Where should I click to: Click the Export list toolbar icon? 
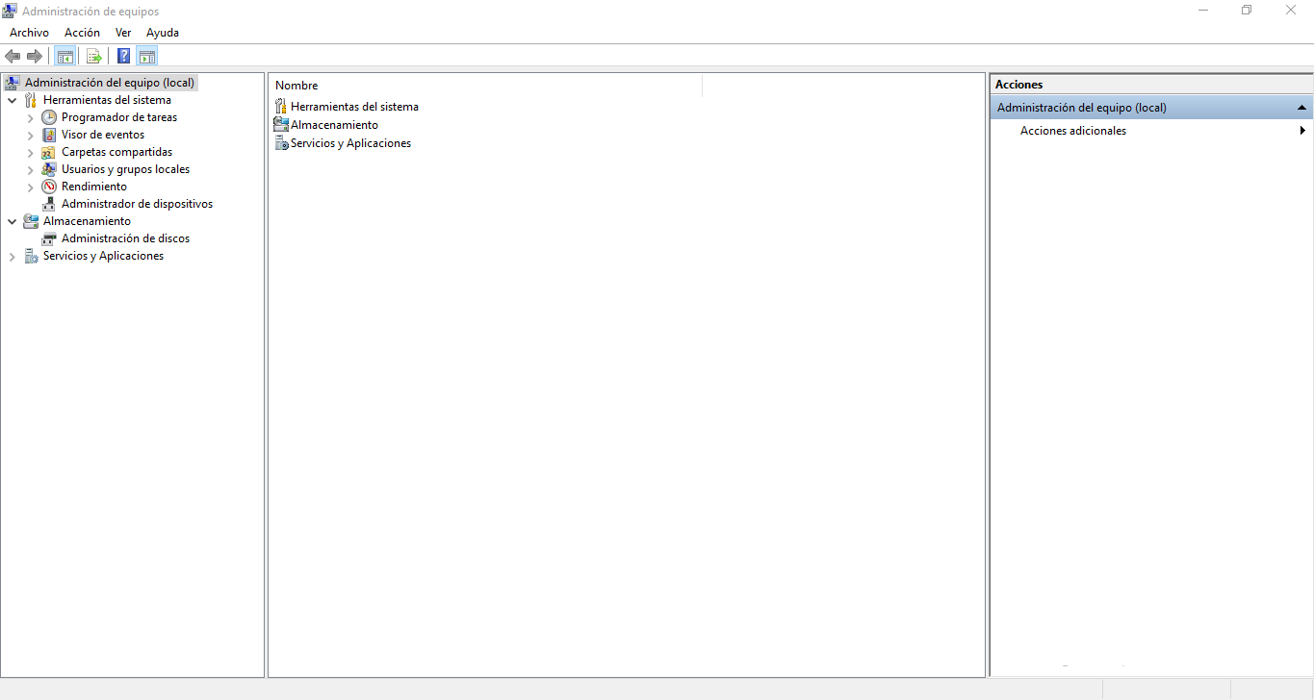(x=93, y=56)
